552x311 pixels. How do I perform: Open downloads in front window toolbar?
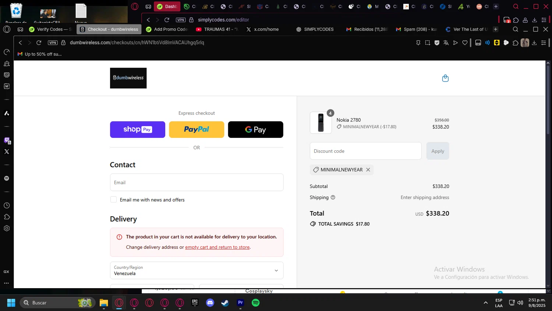click(x=534, y=43)
